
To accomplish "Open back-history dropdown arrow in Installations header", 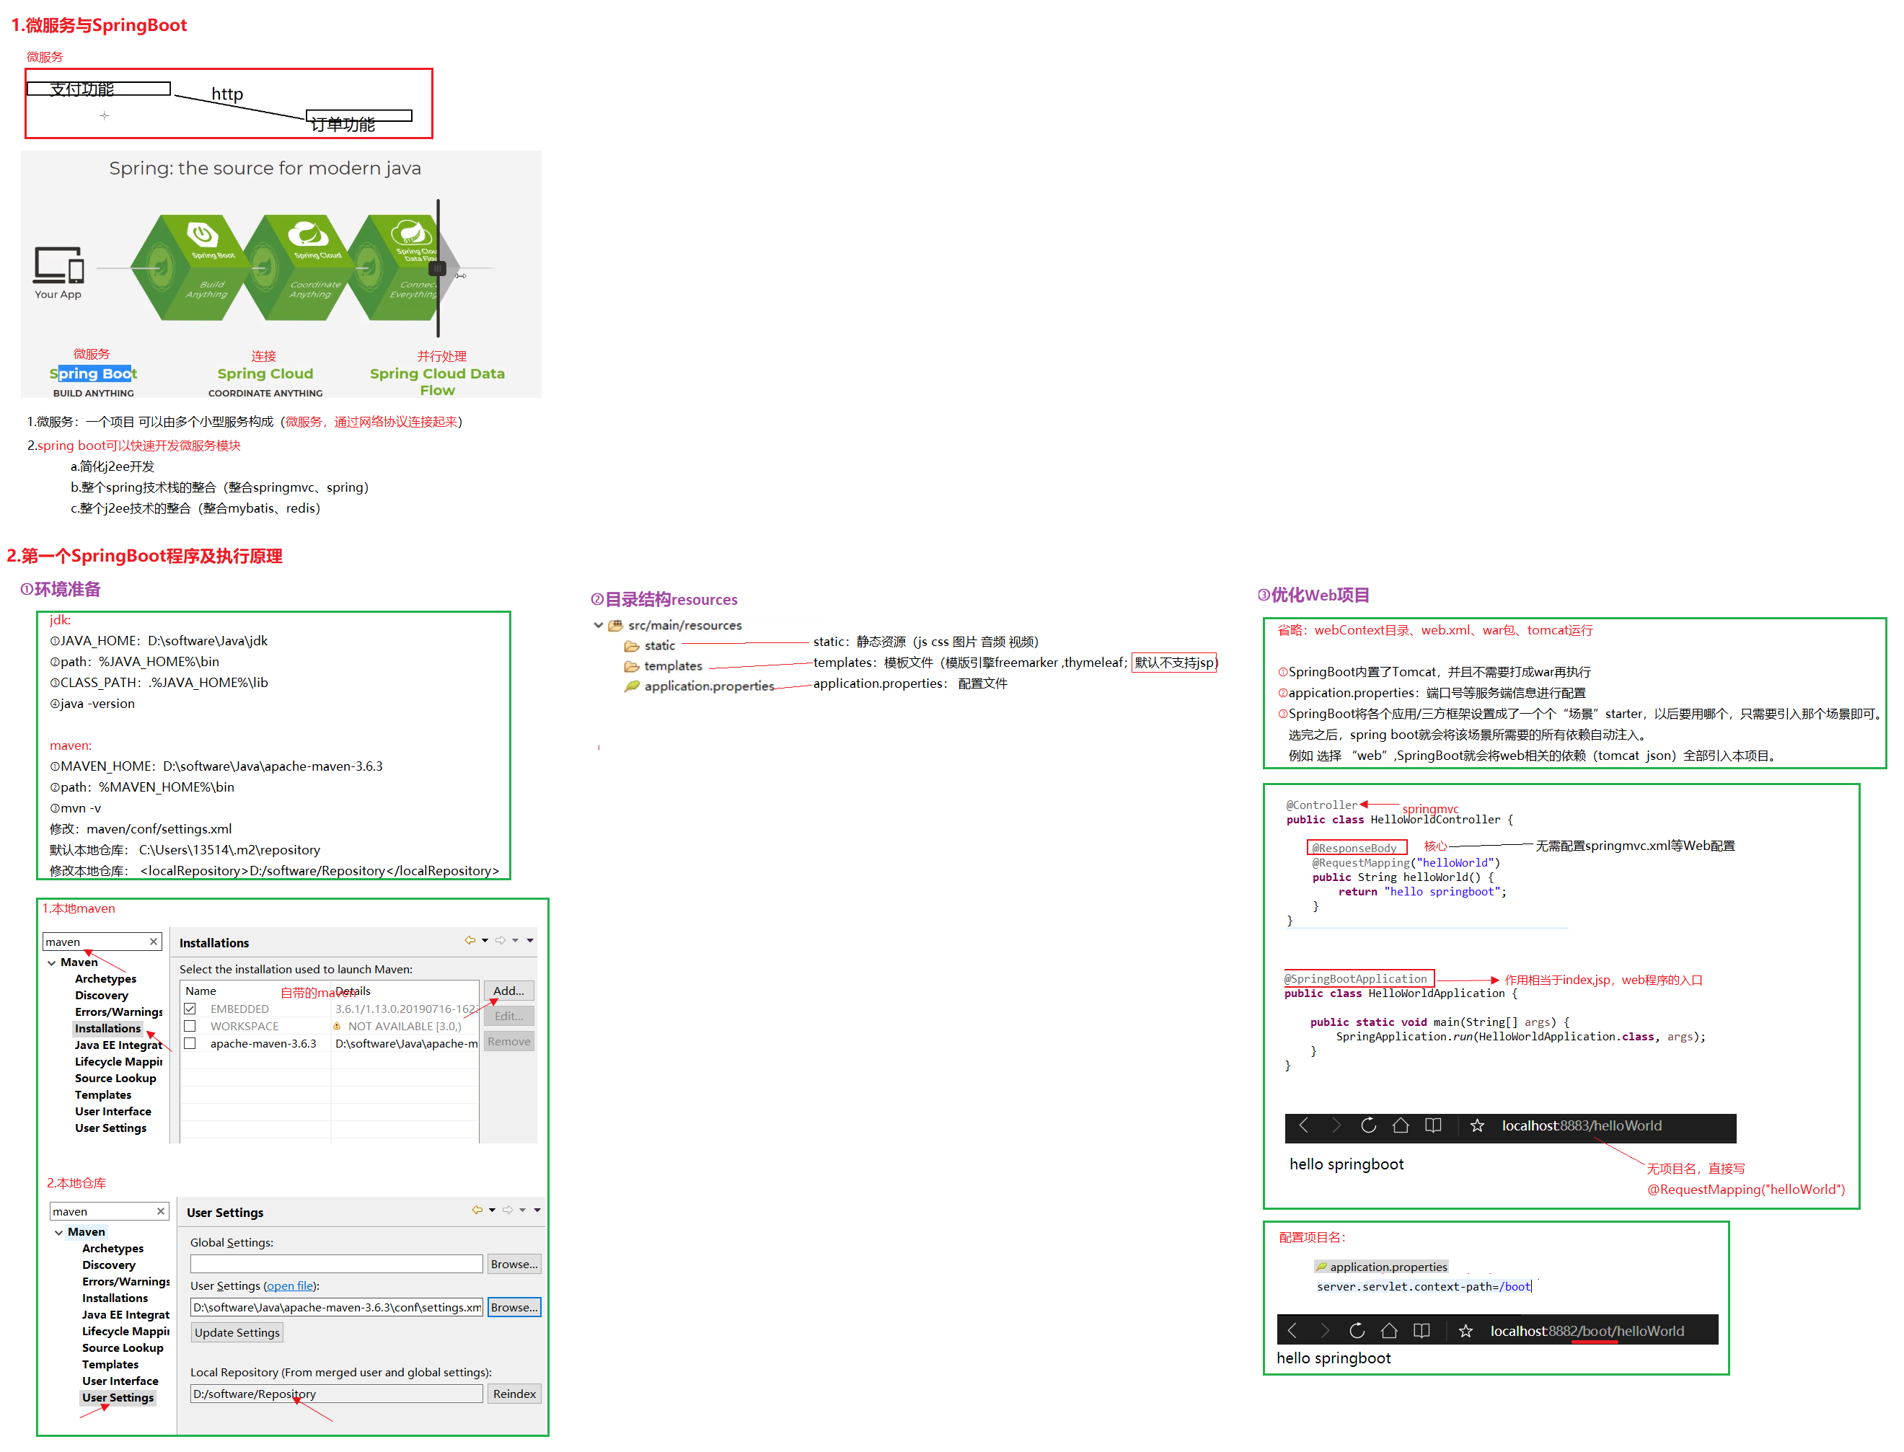I will (485, 940).
